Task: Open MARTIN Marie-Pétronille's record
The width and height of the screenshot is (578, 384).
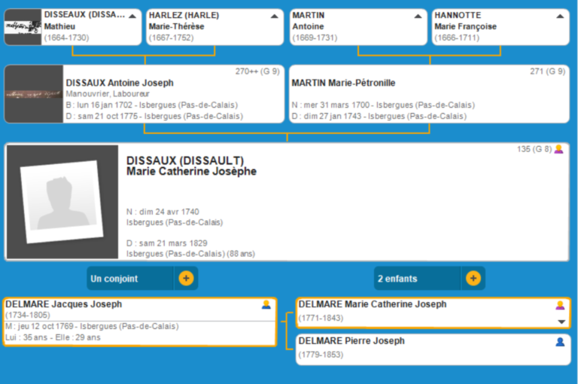Action: [x=343, y=83]
